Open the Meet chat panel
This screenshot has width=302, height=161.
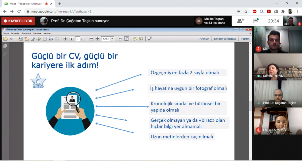point(256,21)
